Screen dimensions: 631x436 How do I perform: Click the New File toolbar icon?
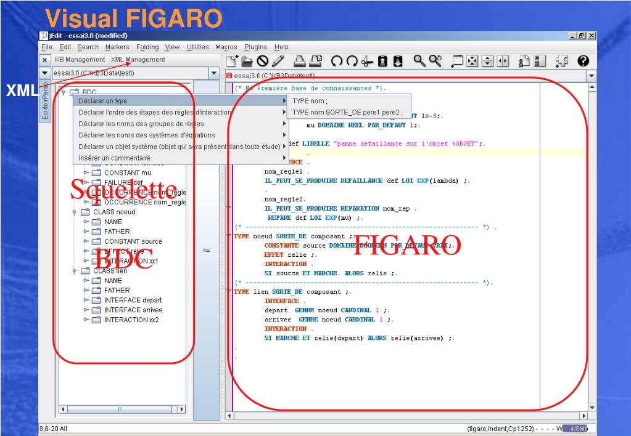(232, 61)
